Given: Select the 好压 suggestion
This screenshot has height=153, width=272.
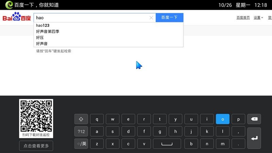Looking at the screenshot, I should [108, 37].
